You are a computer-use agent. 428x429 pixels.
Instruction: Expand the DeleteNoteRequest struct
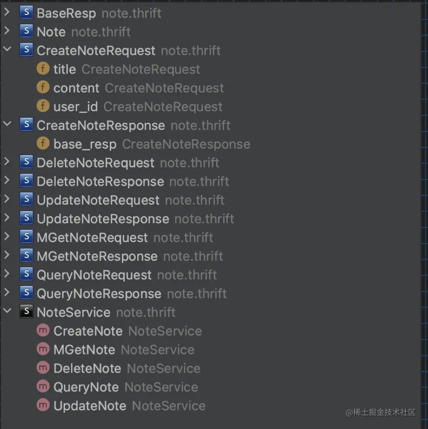pyautogui.click(x=7, y=163)
